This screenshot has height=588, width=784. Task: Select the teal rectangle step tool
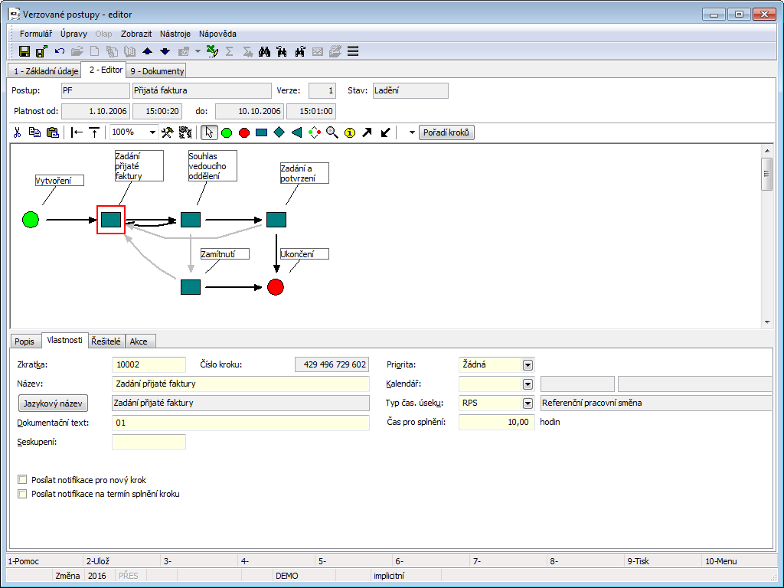[x=262, y=132]
